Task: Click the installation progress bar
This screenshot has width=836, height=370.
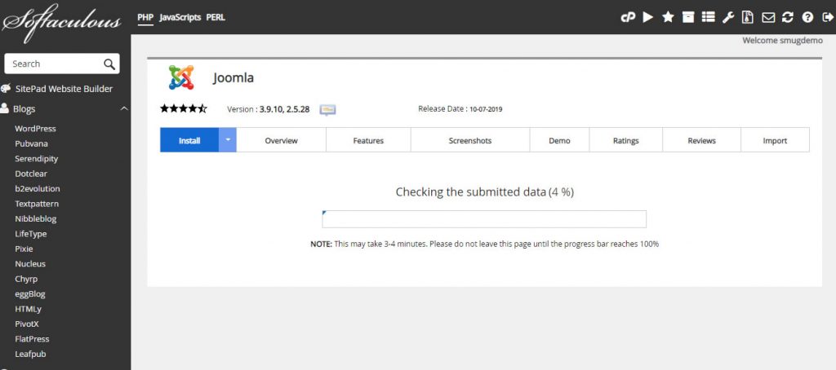Action: pyautogui.click(x=484, y=219)
